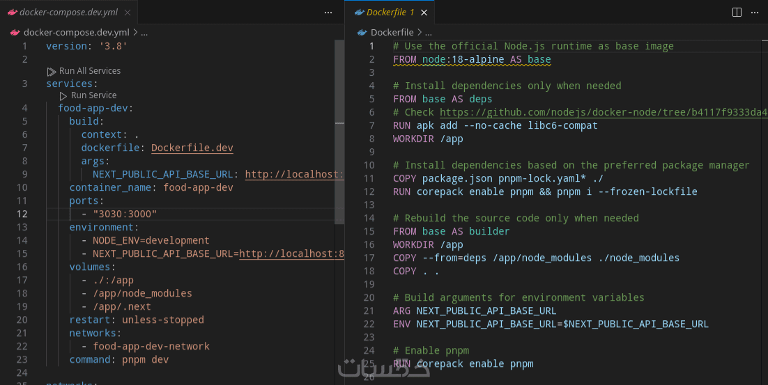The image size is (768, 385).
Task: Click line number 1 in Dockerfile gutter
Action: click(x=371, y=46)
